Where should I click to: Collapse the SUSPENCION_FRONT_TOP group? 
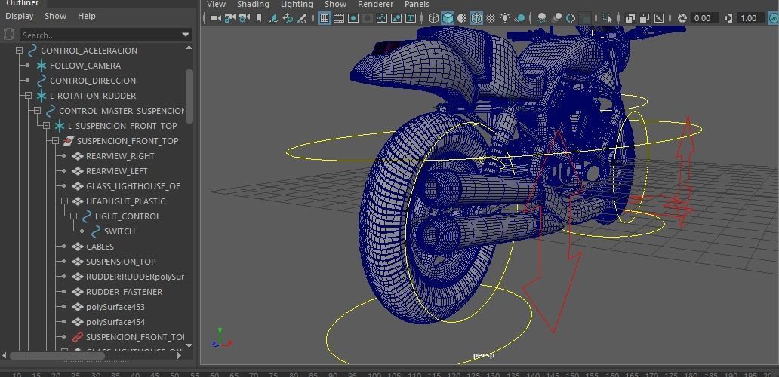point(55,141)
